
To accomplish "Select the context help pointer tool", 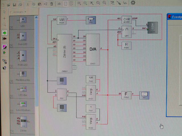I will 4,68.
